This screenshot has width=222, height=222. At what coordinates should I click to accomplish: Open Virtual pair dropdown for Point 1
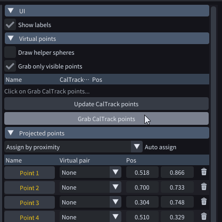point(91,172)
